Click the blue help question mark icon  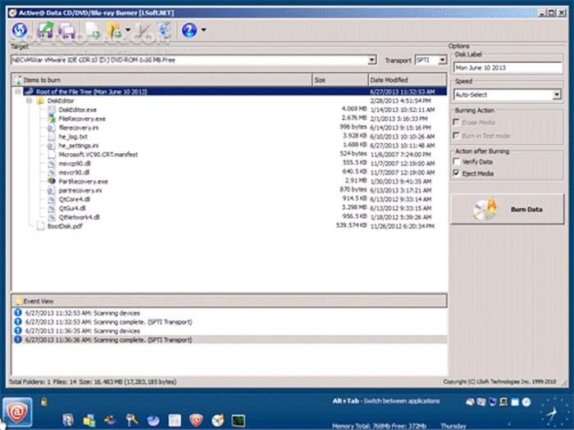[x=188, y=31]
